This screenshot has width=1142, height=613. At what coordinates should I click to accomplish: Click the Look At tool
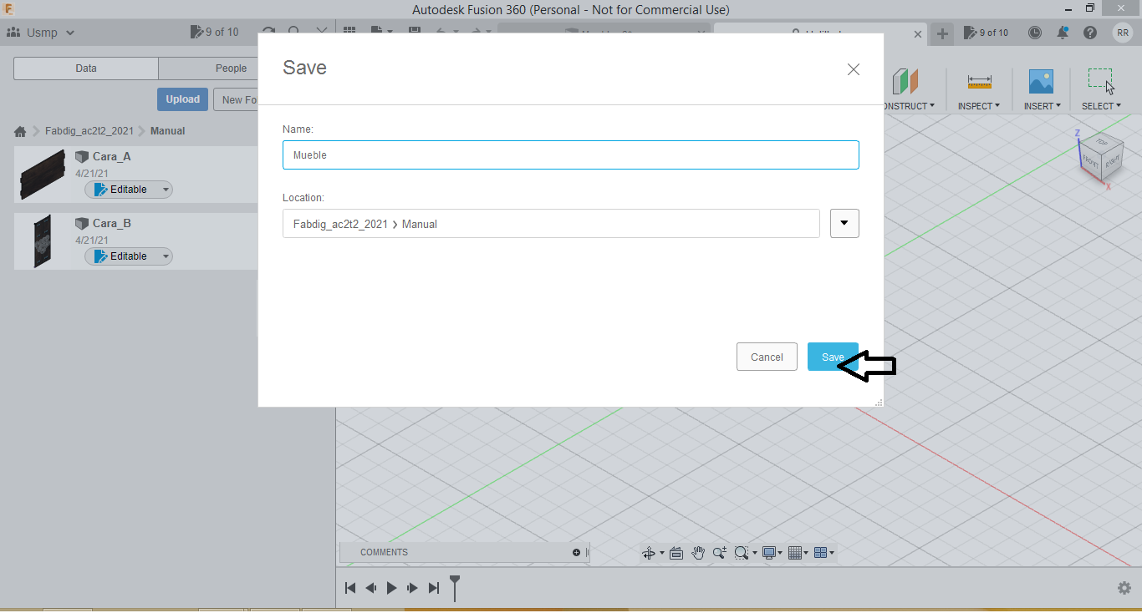[677, 553]
